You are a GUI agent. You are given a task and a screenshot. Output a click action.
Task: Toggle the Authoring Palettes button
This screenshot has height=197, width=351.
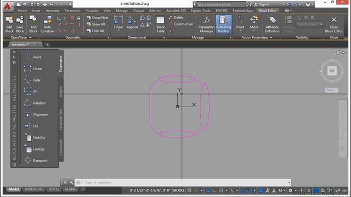(224, 24)
